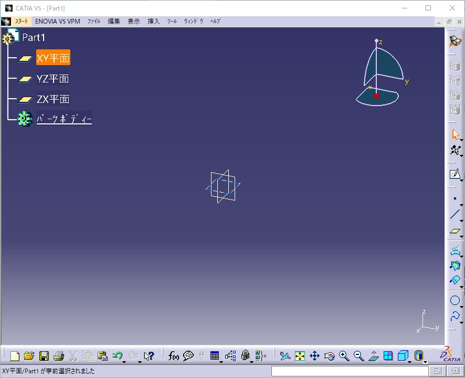The image size is (465, 378).
Task: Open the ウィンドウ menu
Action: pyautogui.click(x=194, y=22)
